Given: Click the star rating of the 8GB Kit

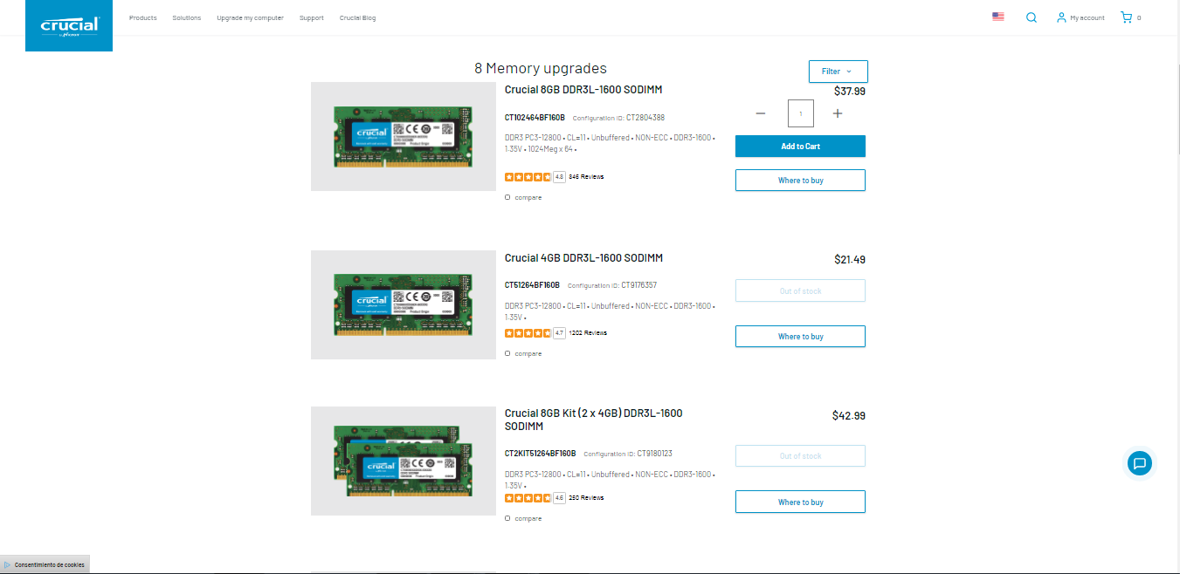Looking at the screenshot, I should tap(528, 498).
